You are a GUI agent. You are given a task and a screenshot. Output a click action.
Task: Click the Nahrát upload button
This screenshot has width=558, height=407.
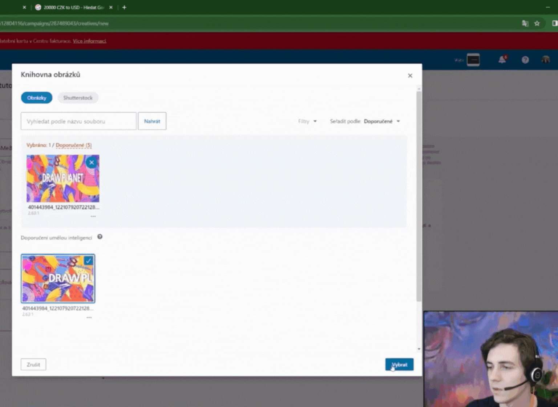[x=152, y=121]
